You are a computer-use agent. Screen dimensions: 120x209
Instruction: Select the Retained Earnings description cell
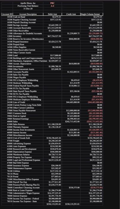[21, 119]
